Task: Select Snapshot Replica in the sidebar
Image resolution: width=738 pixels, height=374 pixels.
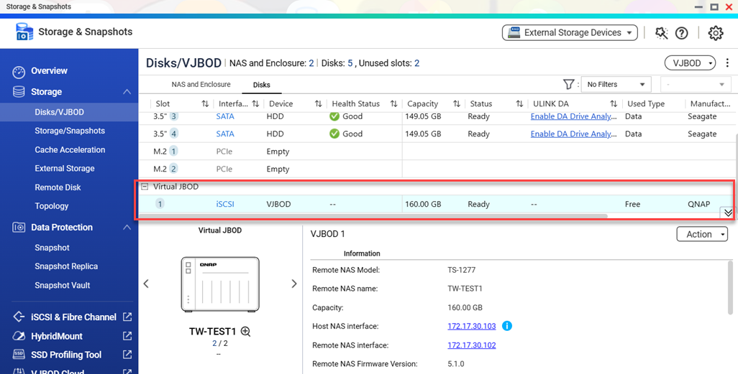Action: [x=66, y=266]
